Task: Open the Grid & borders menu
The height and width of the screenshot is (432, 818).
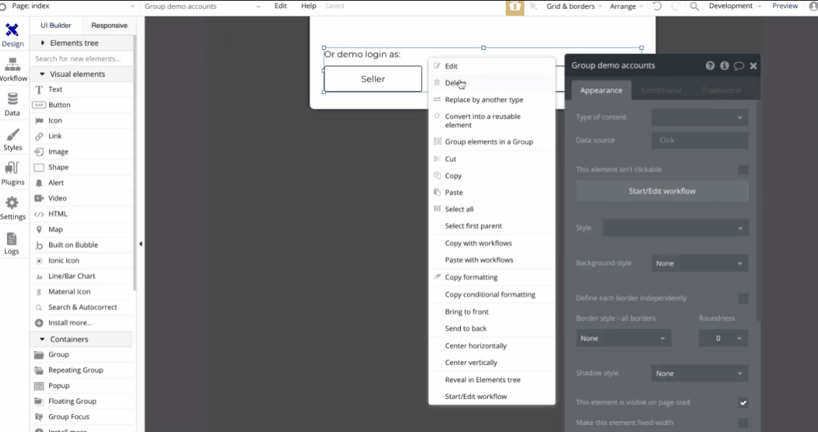Action: tap(574, 6)
